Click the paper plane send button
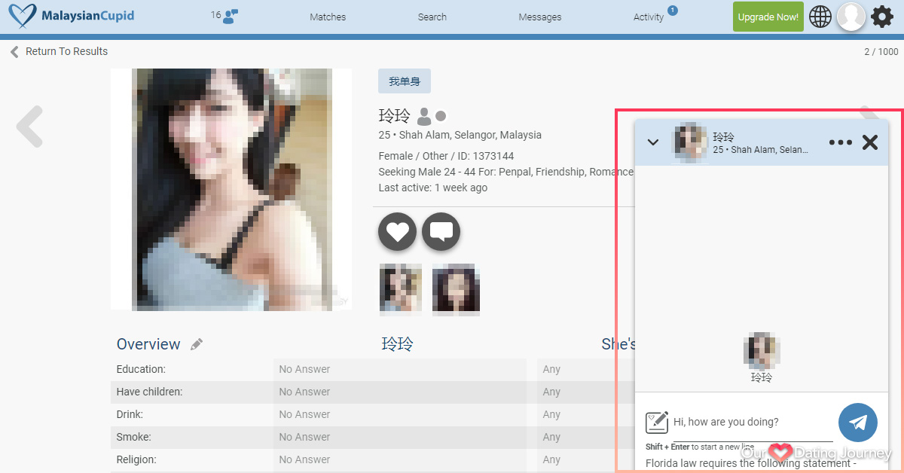Viewport: 904px width, 473px height. point(857,423)
